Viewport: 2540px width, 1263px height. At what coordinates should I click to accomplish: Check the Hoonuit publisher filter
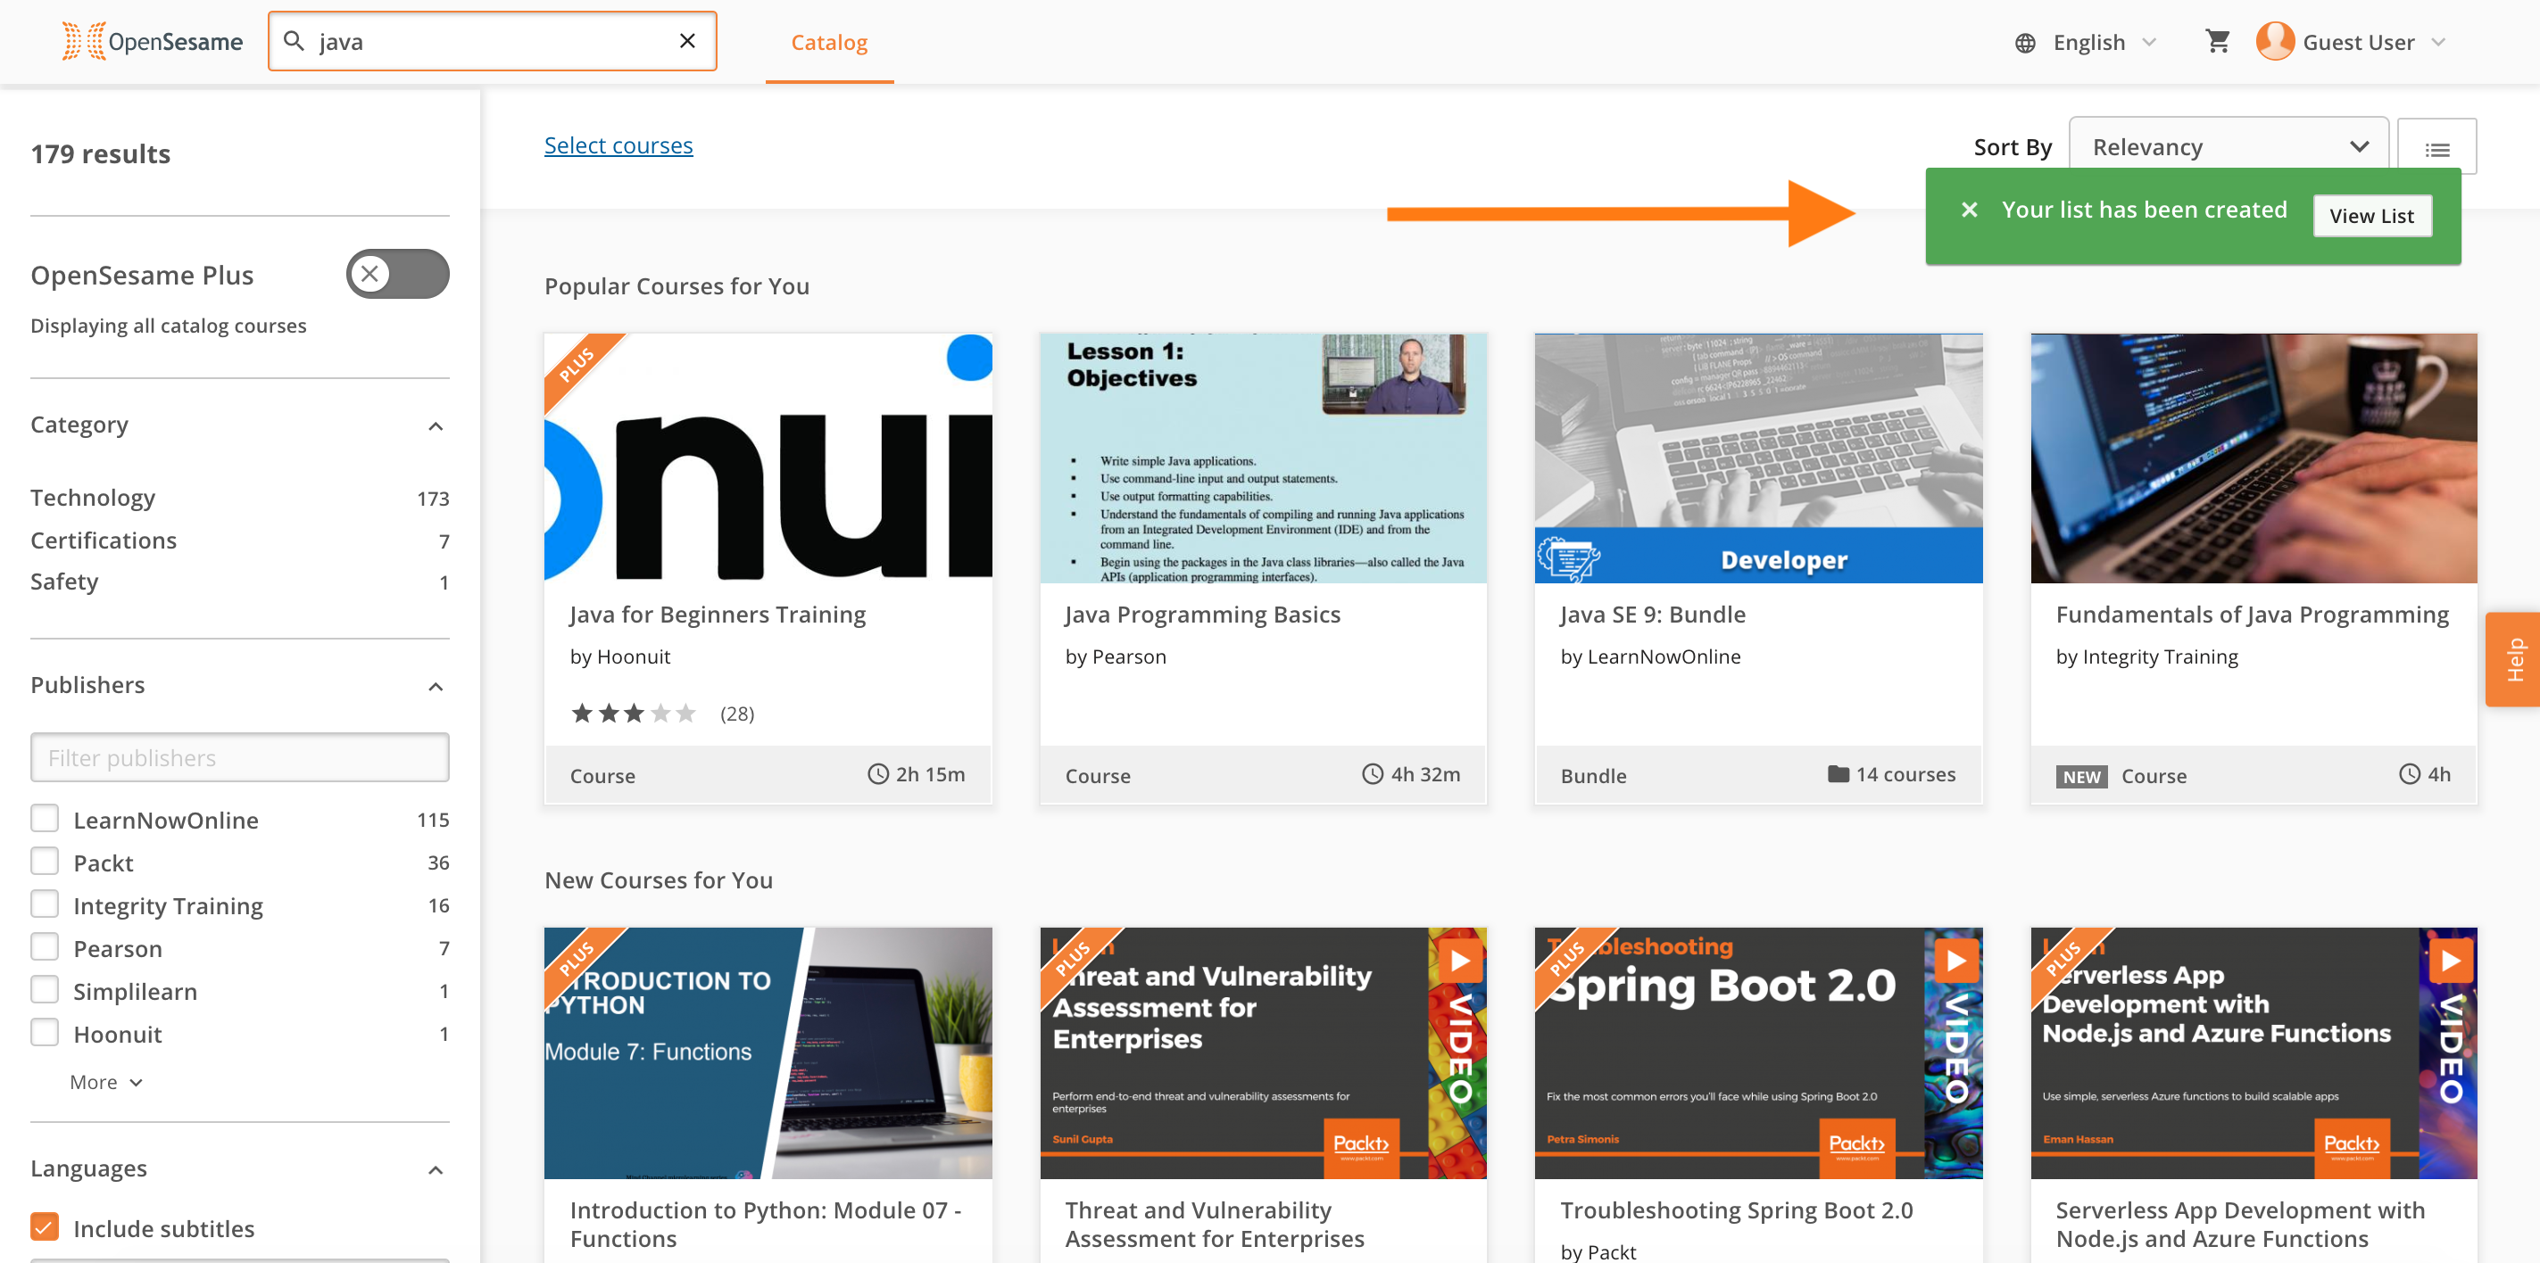pyautogui.click(x=45, y=1034)
